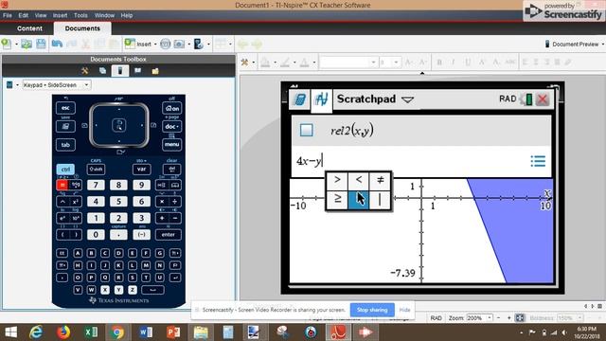The image size is (606, 341).
Task: Click the touchpad center click button
Action: 119,125
